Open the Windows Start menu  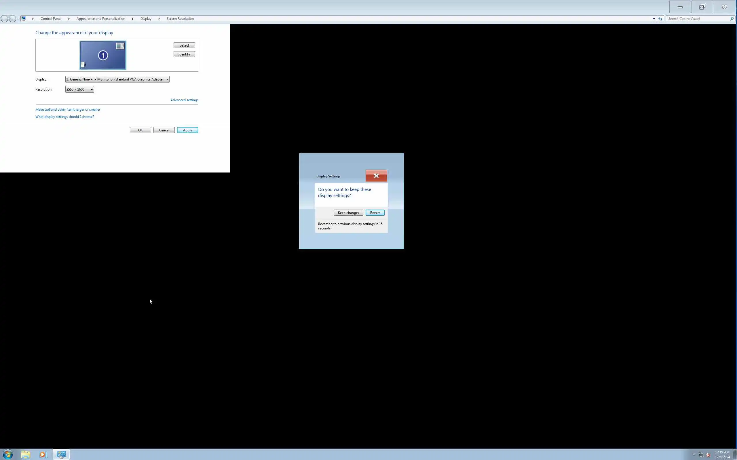tap(7, 455)
